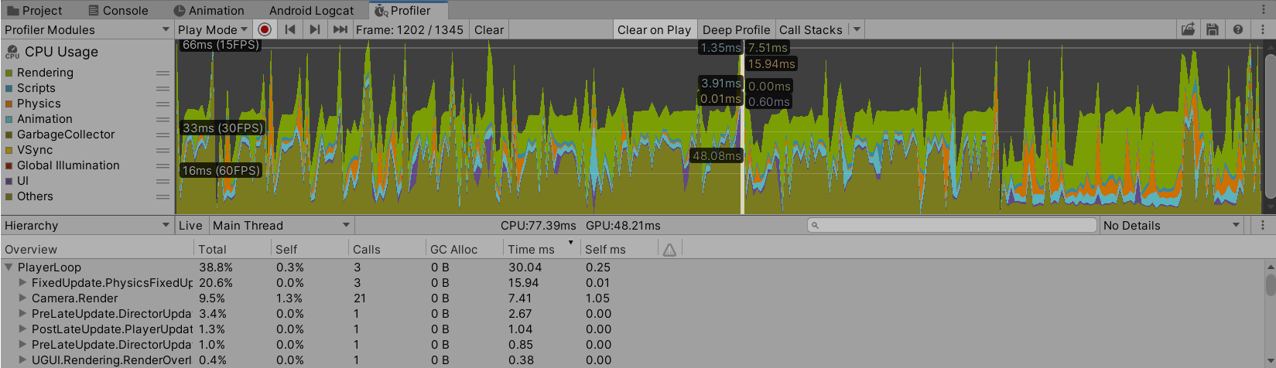
Task: Click the warning triangle column icon
Action: click(x=669, y=249)
